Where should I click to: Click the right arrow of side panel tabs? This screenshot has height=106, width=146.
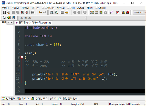click(12, 23)
